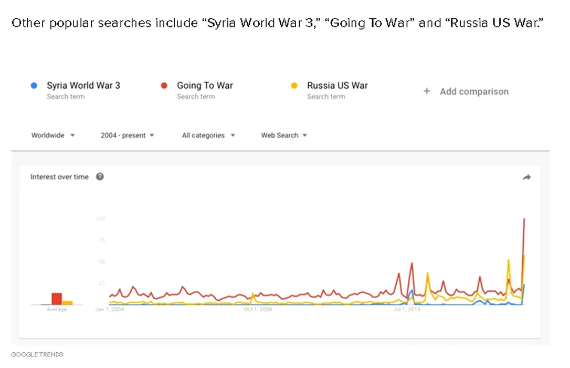Select the Russia US War search term

click(337, 86)
